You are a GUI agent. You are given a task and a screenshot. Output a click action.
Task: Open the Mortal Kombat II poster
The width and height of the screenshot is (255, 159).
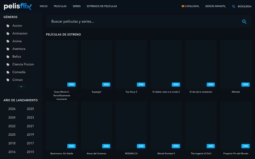pyautogui.click(x=166, y=126)
